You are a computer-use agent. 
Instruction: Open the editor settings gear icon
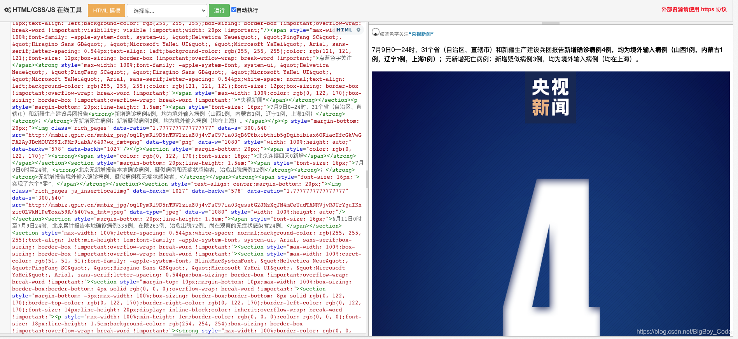359,30
